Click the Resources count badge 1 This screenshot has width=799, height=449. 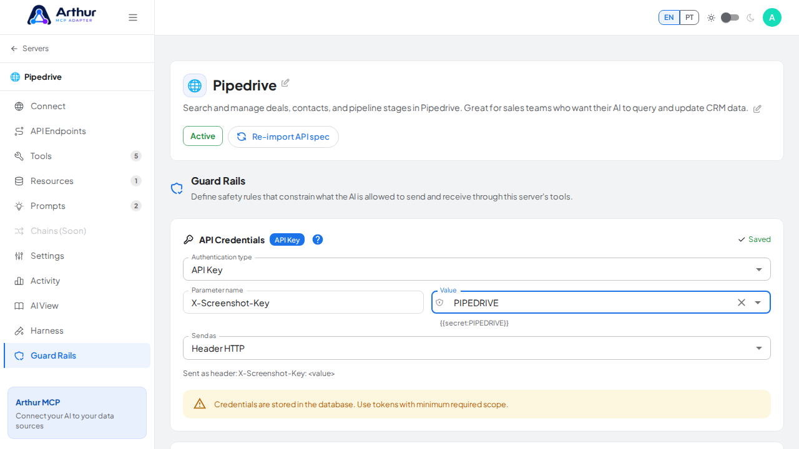(x=136, y=181)
